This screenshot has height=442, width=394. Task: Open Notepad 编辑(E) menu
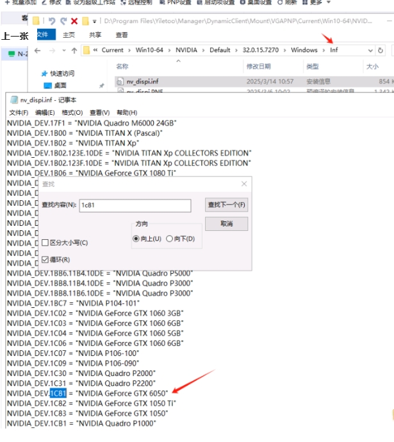point(45,113)
